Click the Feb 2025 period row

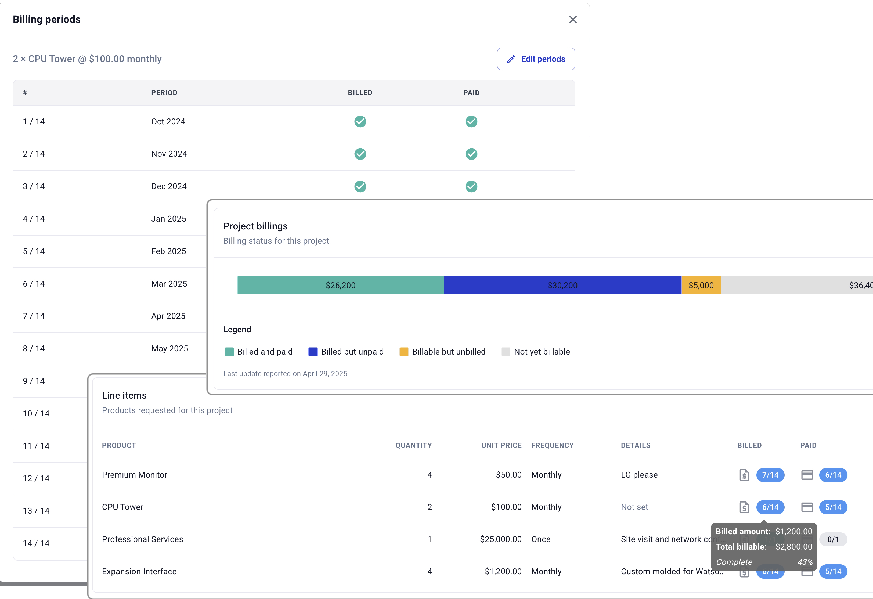pos(110,251)
